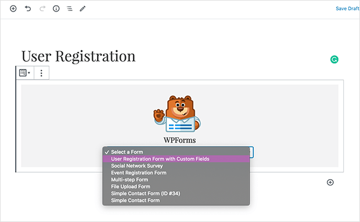Undo the last change
Viewport: 360px width, 222px height.
[x=28, y=9]
